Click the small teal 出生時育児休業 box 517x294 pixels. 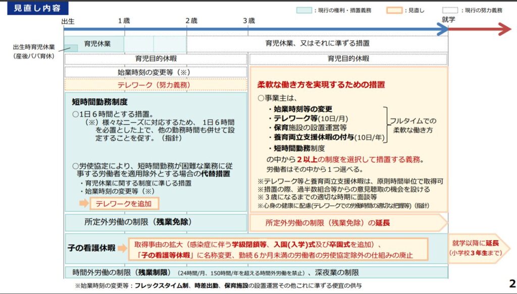pyautogui.click(x=71, y=48)
